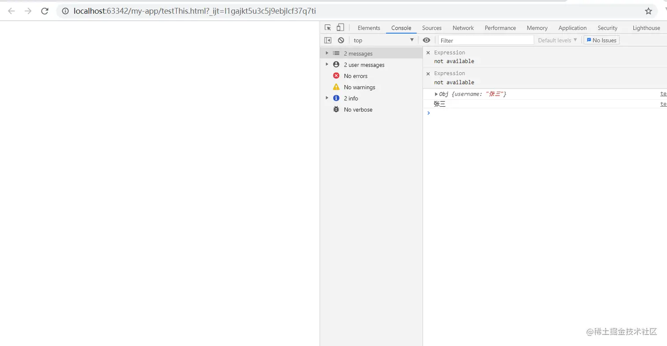The image size is (667, 346).
Task: Switch to the Network tab
Action: pyautogui.click(x=463, y=28)
